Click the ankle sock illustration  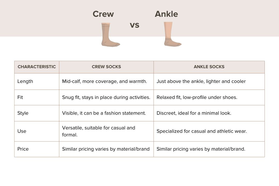tap(171, 35)
